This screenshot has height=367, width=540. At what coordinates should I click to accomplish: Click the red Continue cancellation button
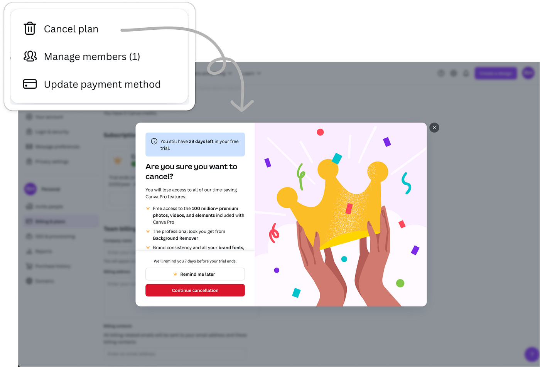click(x=195, y=290)
